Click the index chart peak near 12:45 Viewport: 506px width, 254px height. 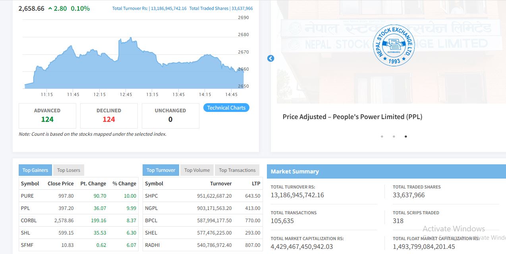click(131, 38)
